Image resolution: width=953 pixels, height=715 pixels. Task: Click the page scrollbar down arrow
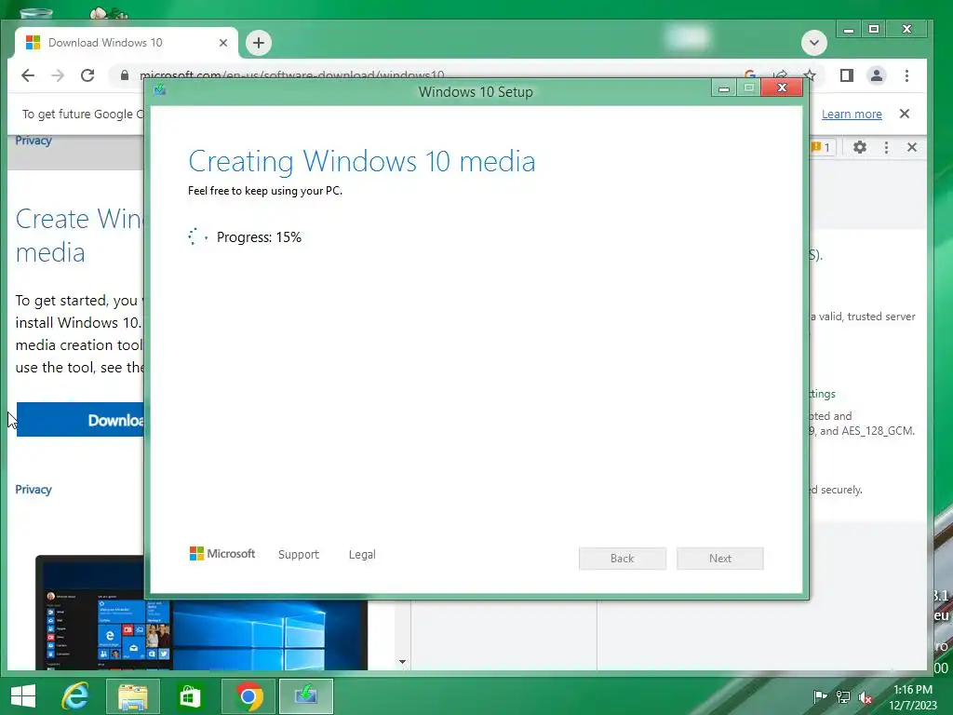(x=402, y=662)
